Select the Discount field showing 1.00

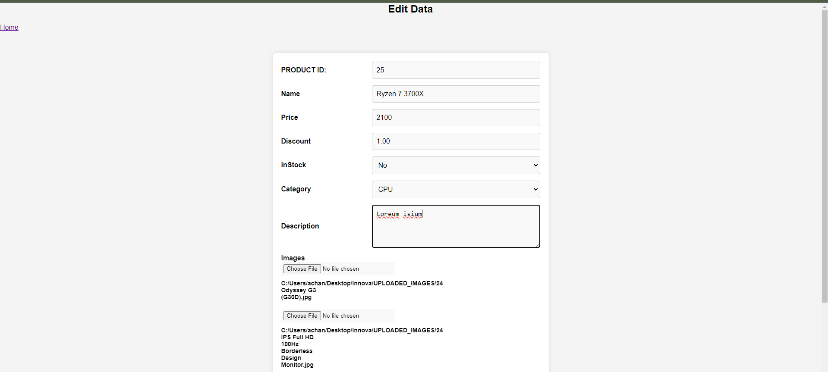pos(455,141)
